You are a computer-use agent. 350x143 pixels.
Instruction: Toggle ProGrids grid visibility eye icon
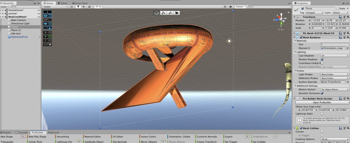click(x=48, y=16)
